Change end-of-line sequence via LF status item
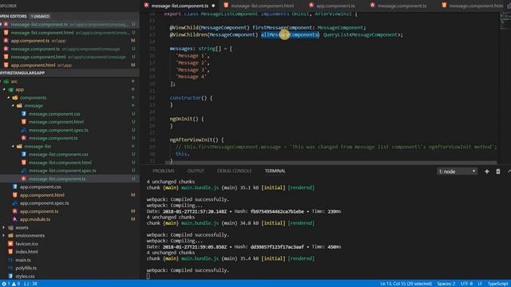The width and height of the screenshot is (511, 287). 480,284
